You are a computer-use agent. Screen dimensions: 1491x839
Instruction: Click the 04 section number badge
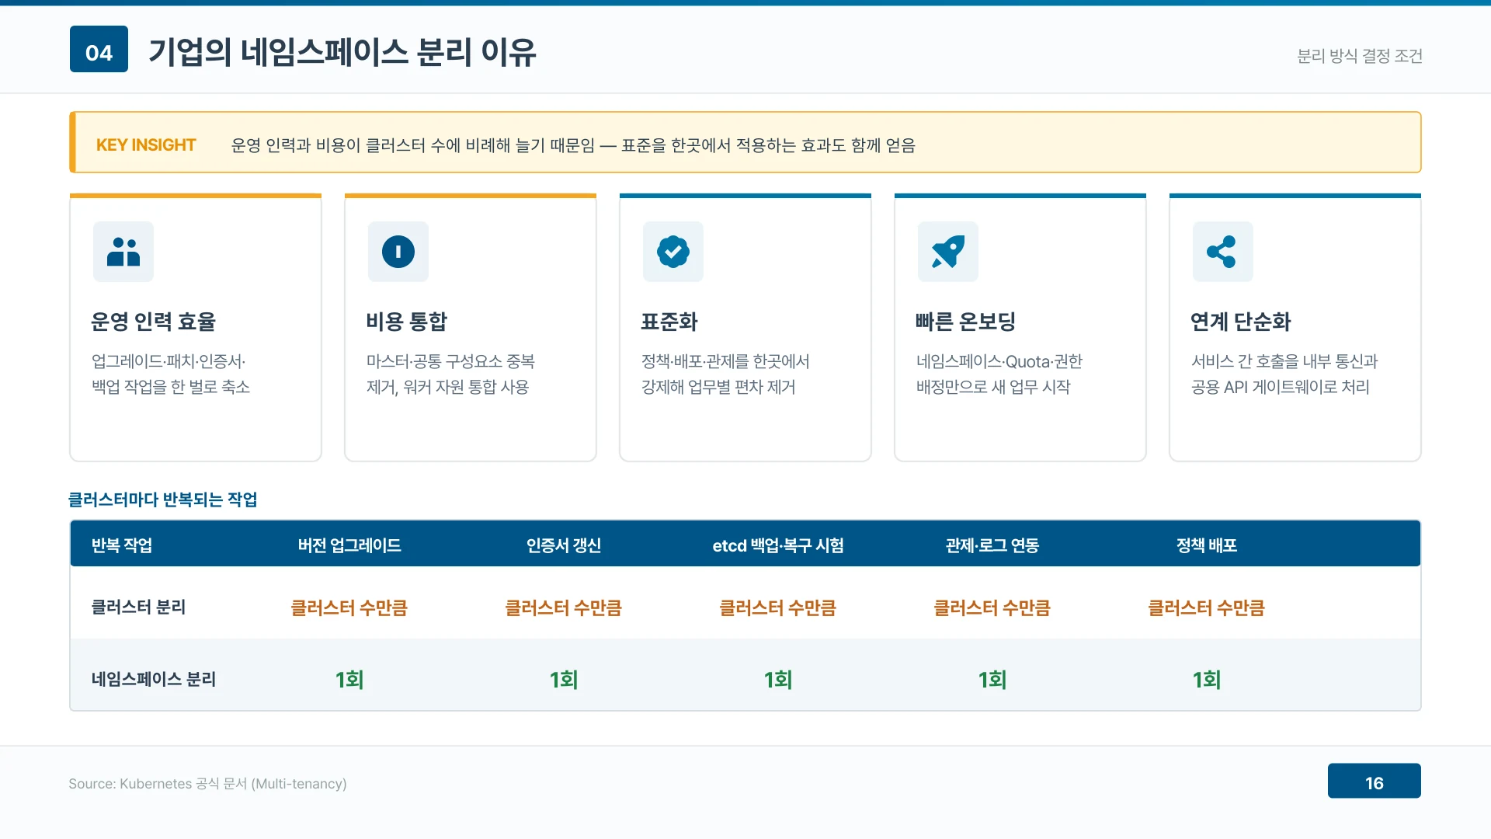99,49
